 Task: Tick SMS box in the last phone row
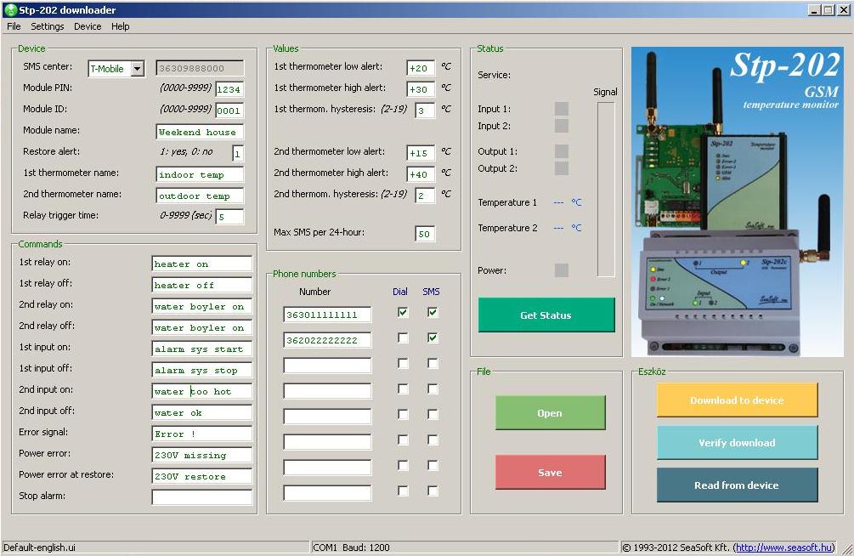coord(433,491)
